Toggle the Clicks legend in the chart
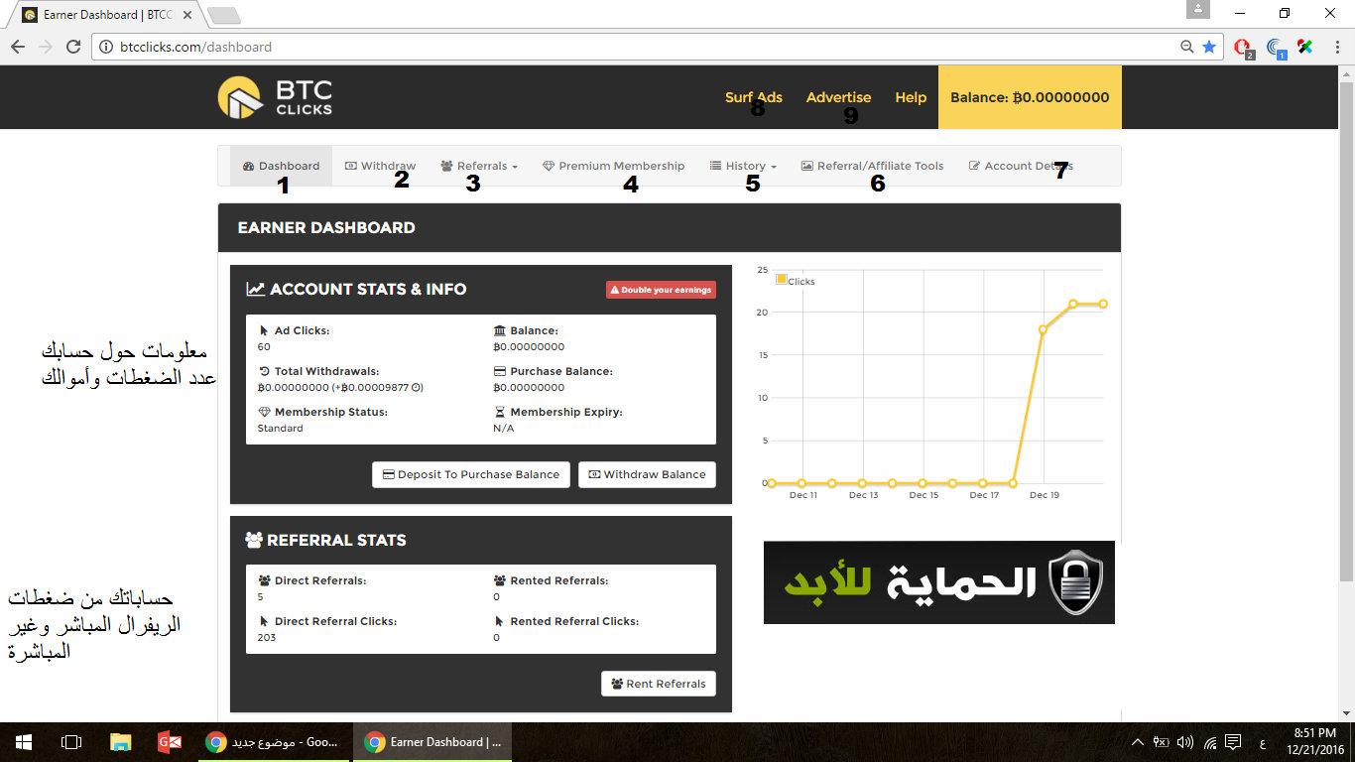 [796, 281]
